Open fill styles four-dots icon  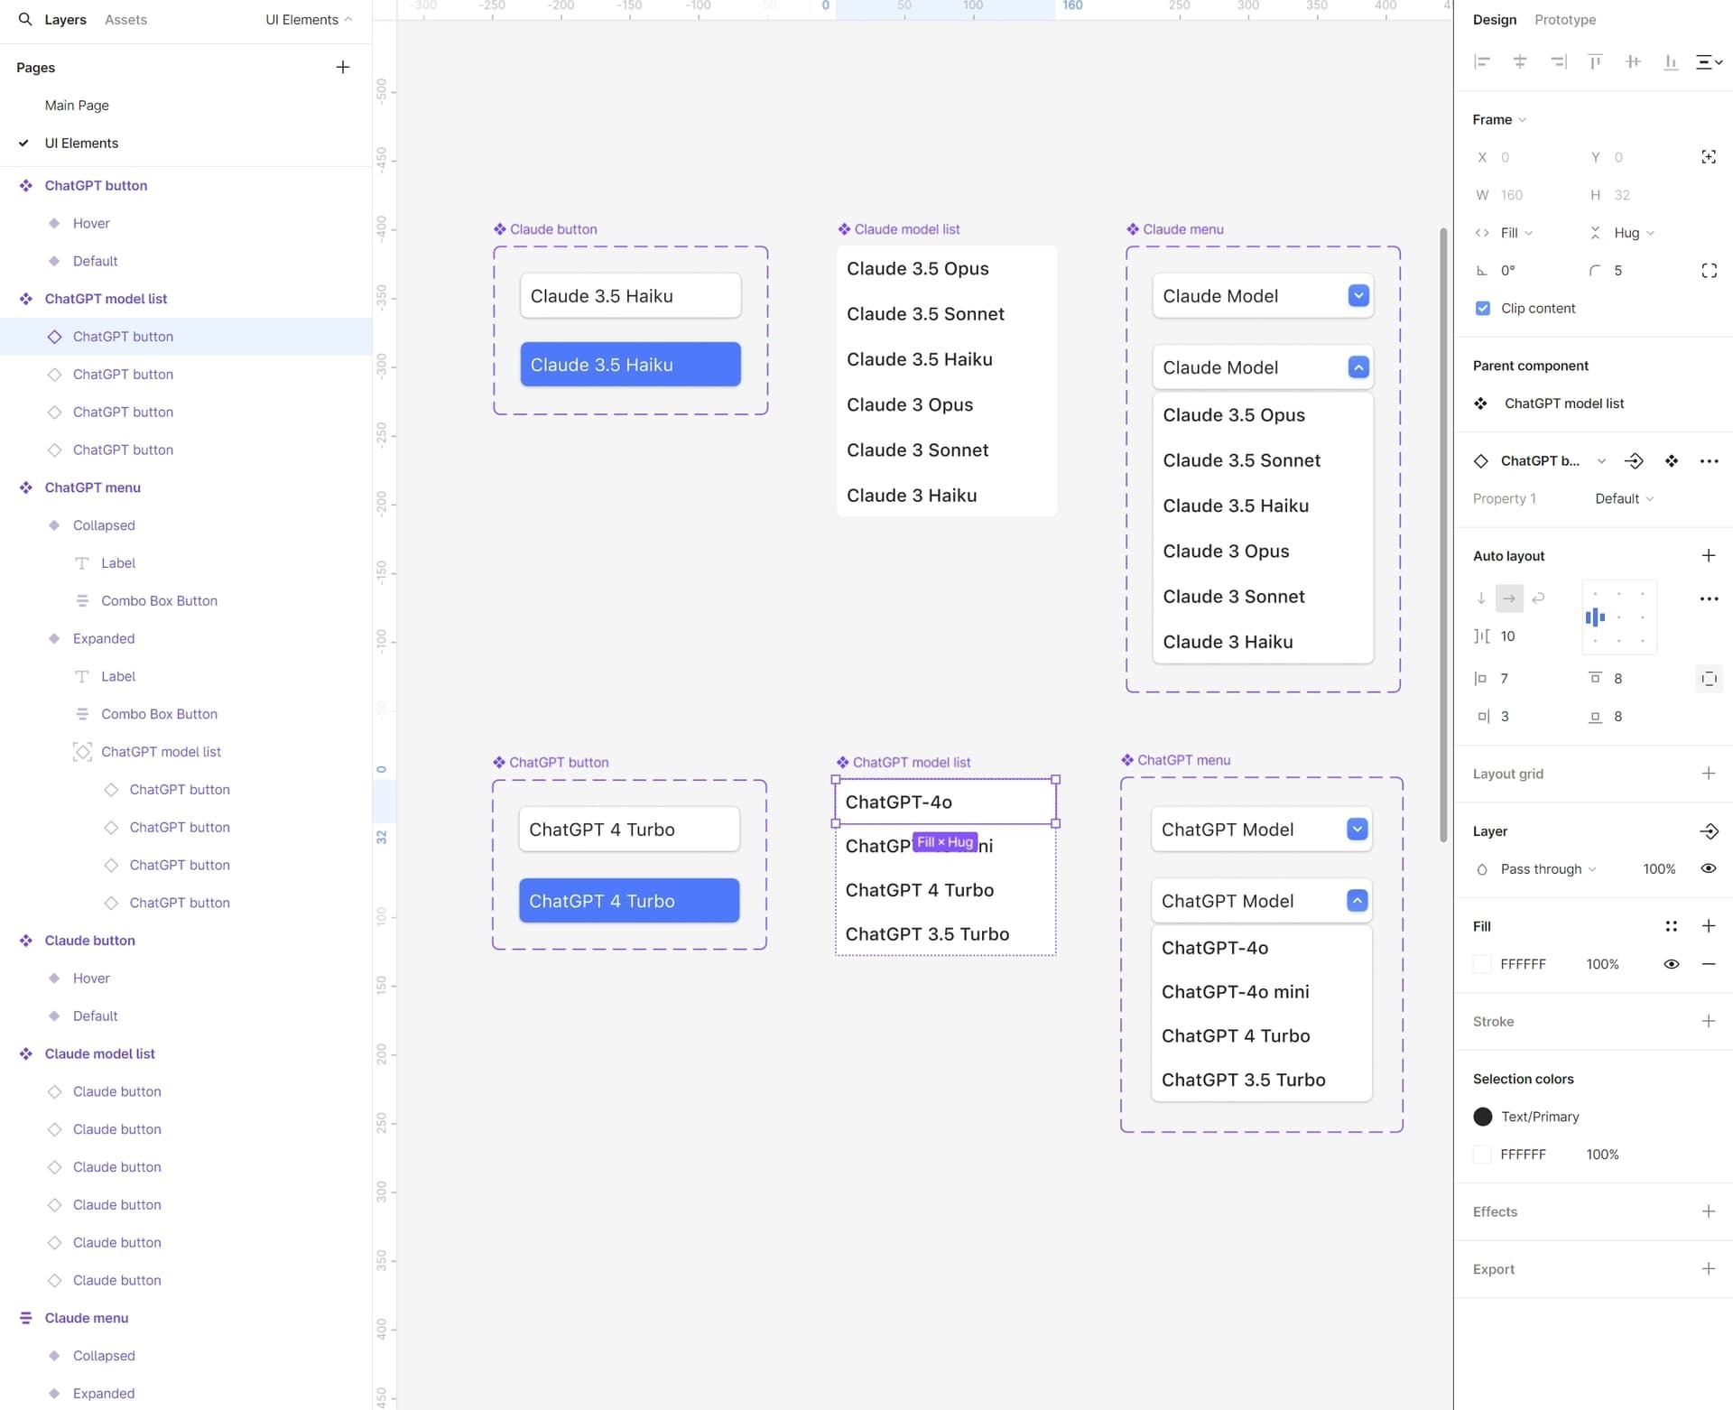(1672, 926)
